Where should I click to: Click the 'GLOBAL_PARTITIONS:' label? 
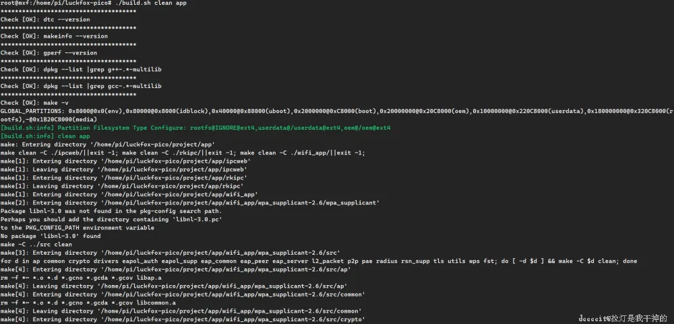(x=32, y=111)
